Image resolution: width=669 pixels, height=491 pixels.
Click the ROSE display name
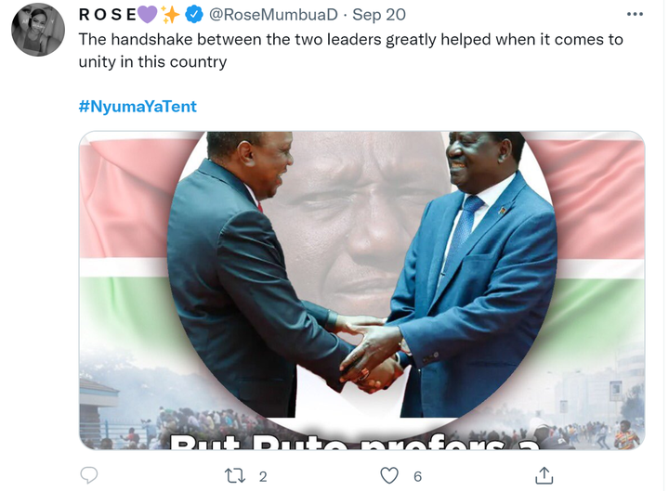coord(108,15)
